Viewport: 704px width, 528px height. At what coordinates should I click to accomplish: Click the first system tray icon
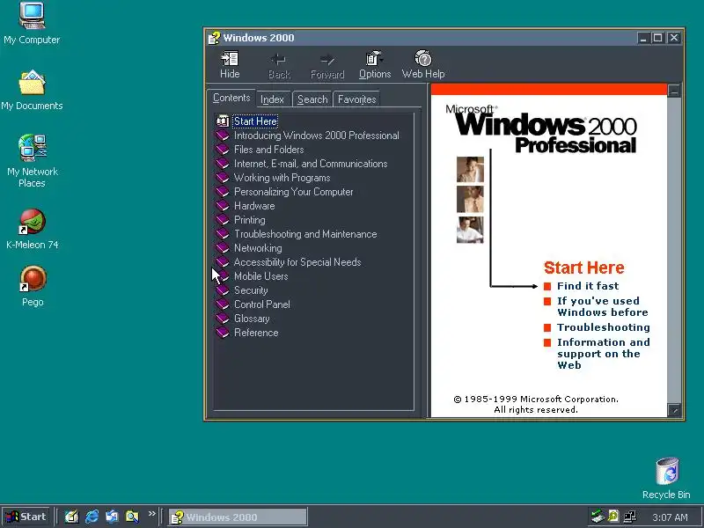click(x=598, y=517)
